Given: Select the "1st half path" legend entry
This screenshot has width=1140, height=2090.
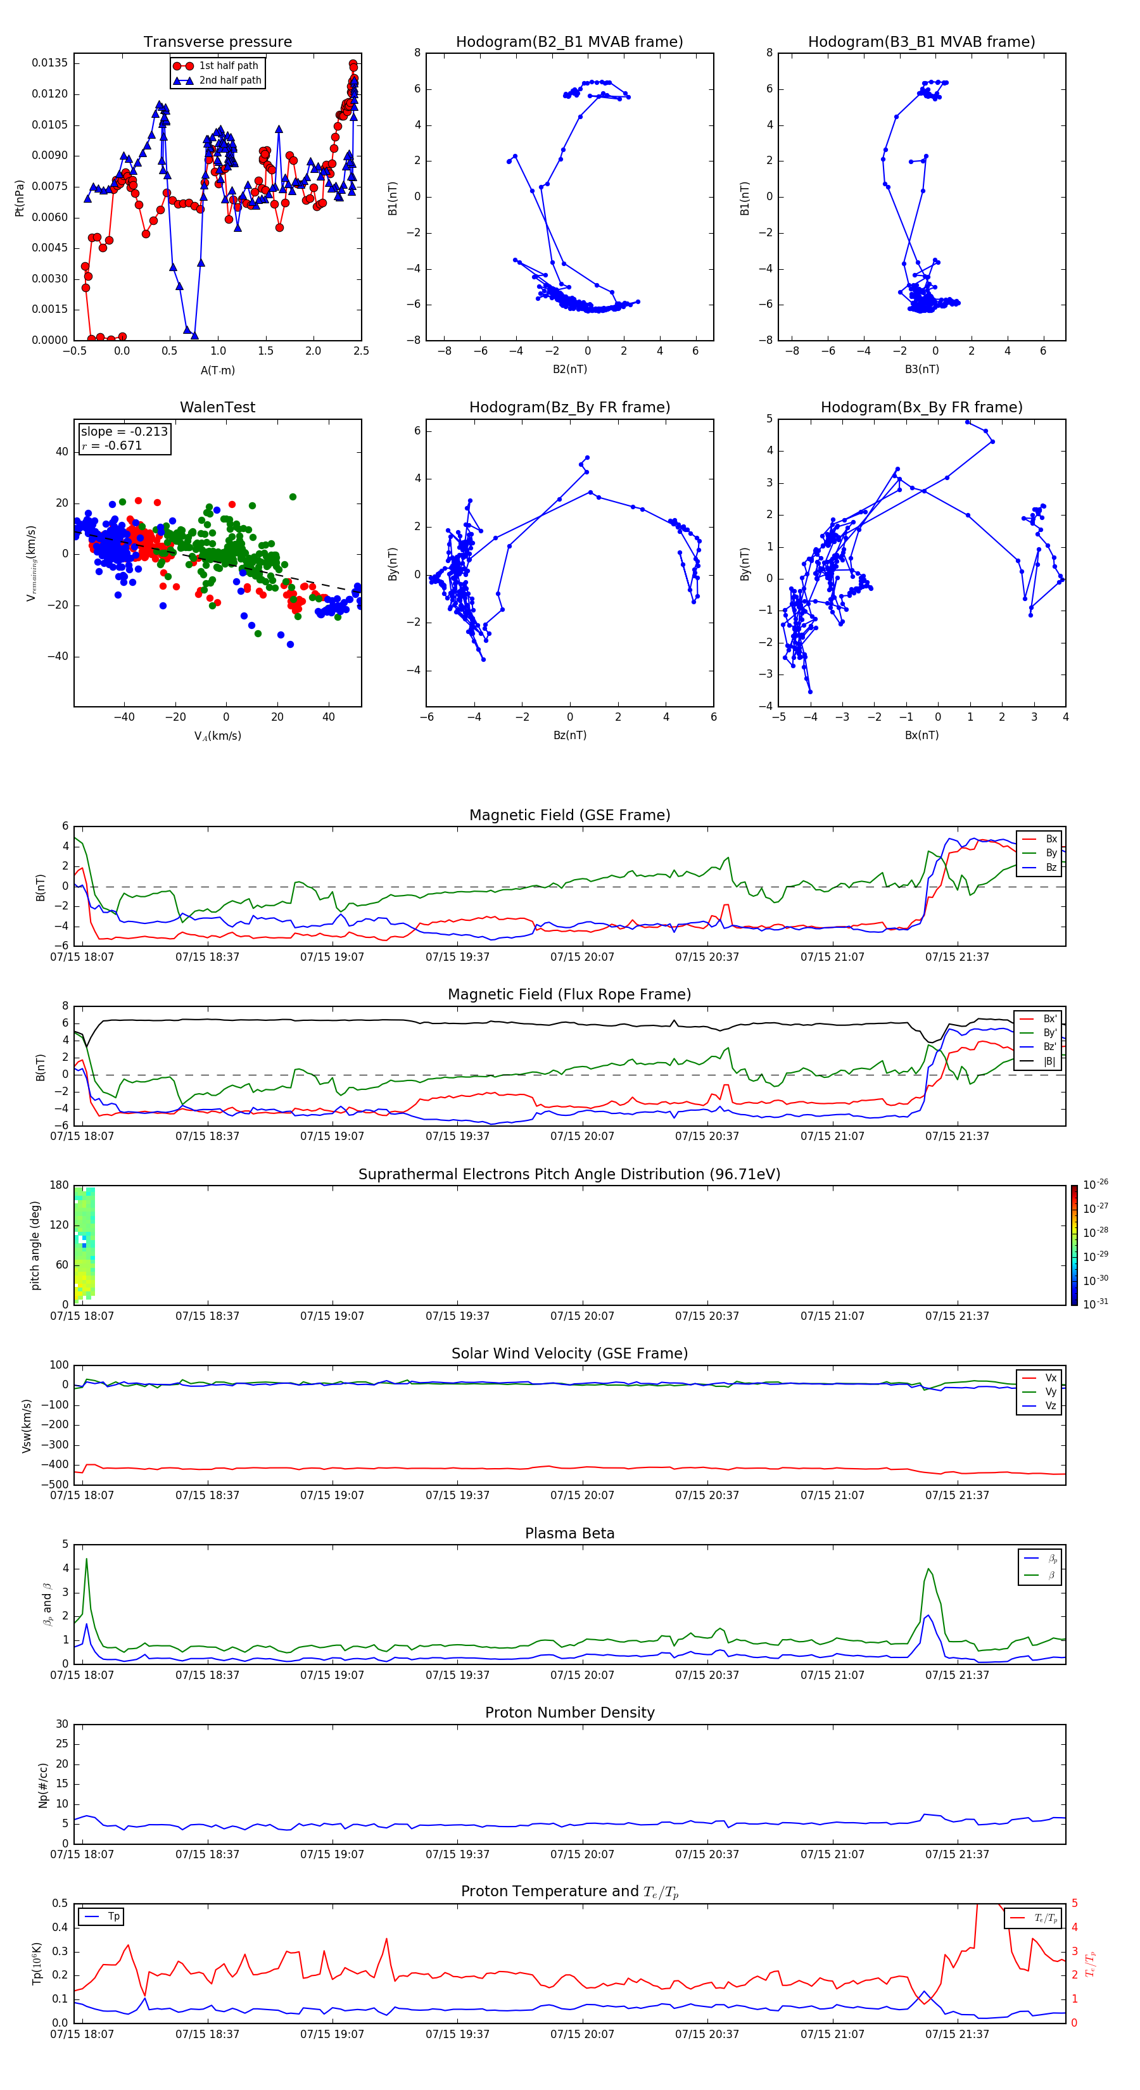Looking at the screenshot, I should [217, 66].
